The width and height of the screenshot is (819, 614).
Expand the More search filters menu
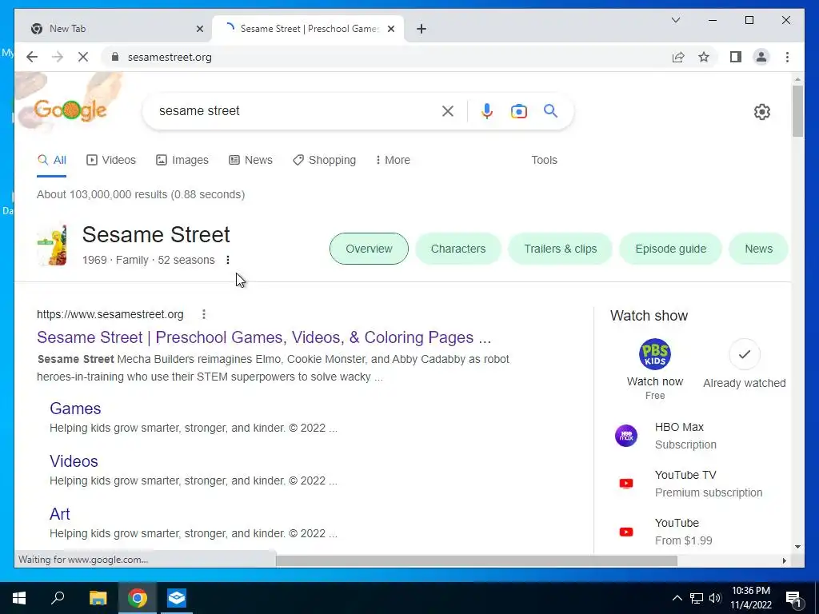(x=393, y=160)
